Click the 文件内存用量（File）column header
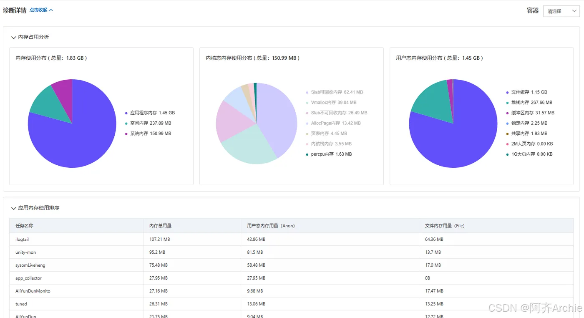The height and width of the screenshot is (318, 584). pos(445,226)
